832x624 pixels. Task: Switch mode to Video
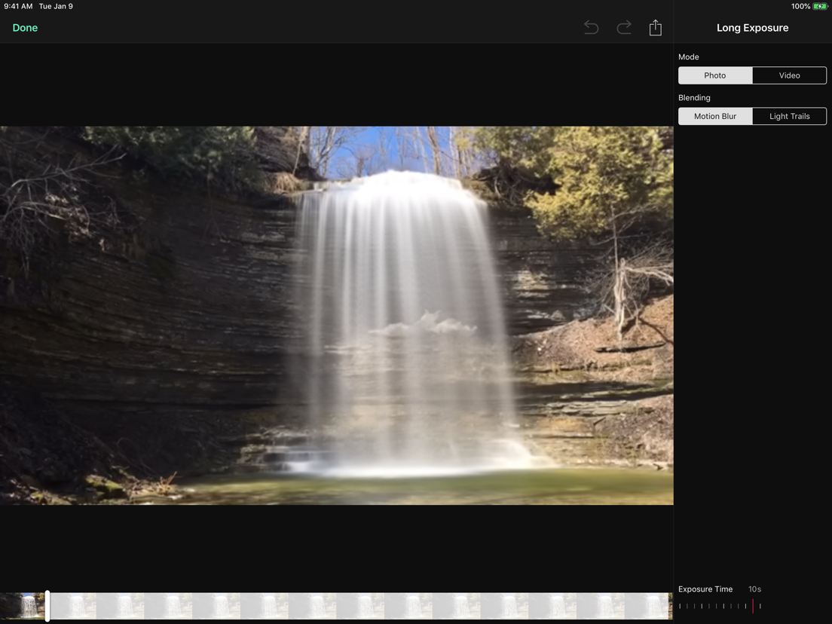click(790, 75)
